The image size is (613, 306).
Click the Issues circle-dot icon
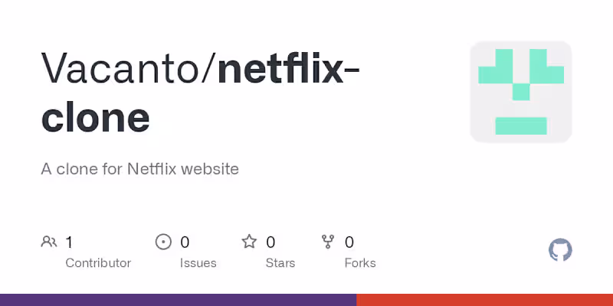(x=163, y=243)
